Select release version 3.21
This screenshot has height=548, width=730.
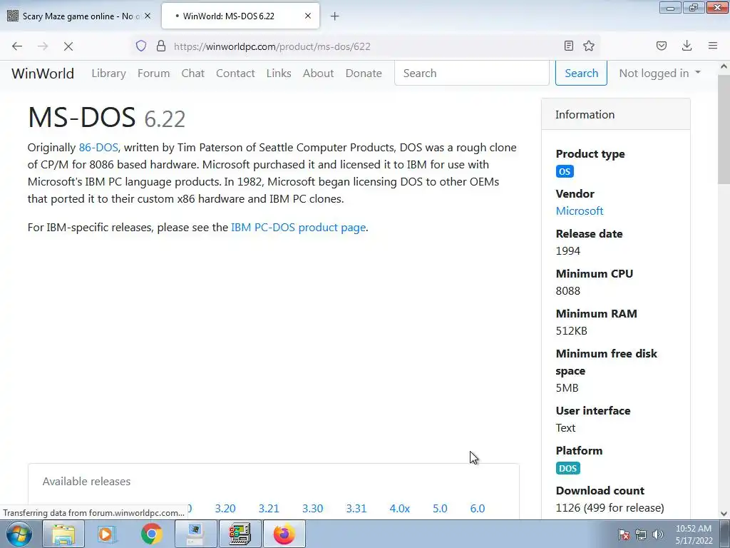click(x=269, y=508)
